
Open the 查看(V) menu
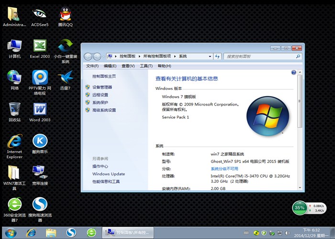pyautogui.click(x=128, y=66)
